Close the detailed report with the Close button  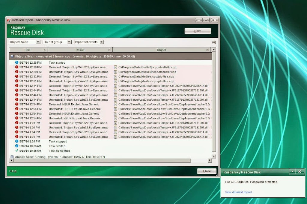coord(207,171)
